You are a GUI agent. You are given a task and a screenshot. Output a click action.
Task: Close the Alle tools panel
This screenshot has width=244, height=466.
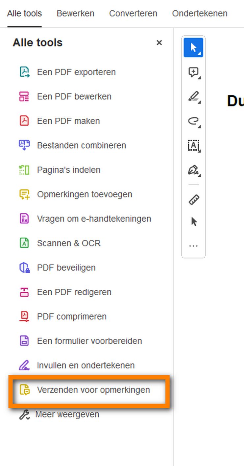pyautogui.click(x=159, y=43)
